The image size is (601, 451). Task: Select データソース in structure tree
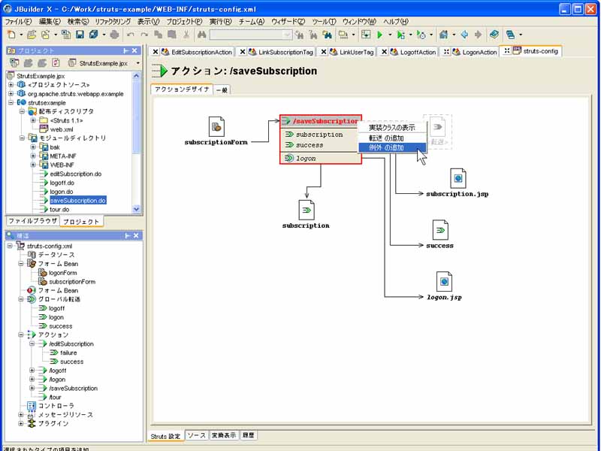tap(56, 255)
